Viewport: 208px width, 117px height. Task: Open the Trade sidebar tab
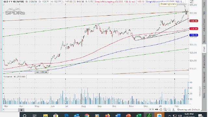[204, 5]
